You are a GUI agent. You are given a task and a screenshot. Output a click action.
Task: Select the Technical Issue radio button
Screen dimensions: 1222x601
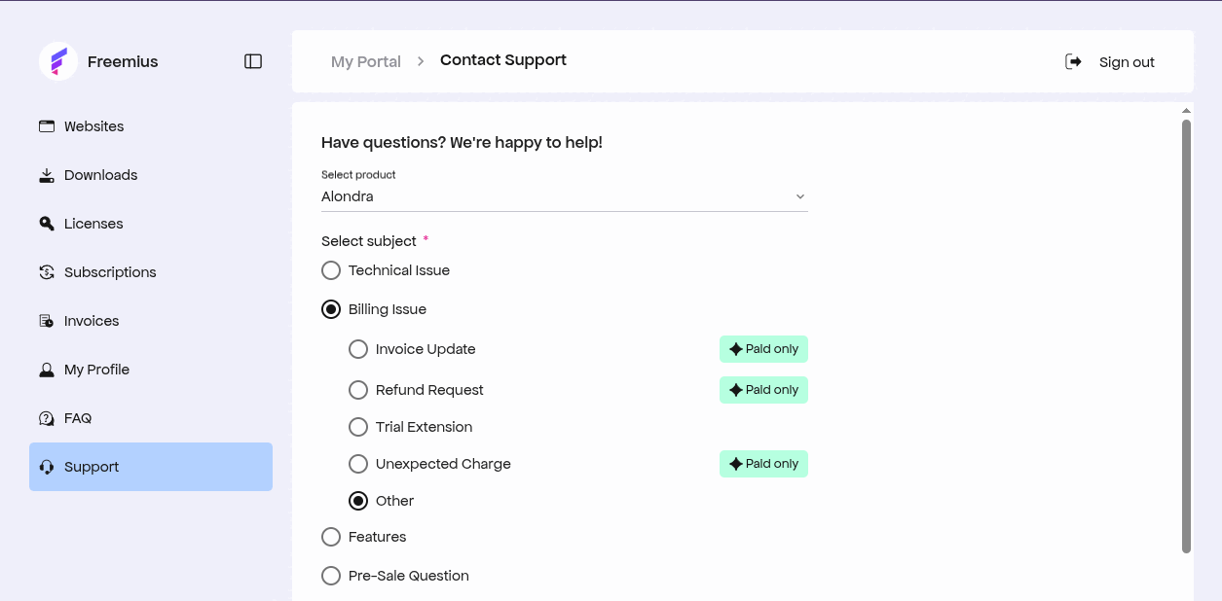[x=331, y=270]
